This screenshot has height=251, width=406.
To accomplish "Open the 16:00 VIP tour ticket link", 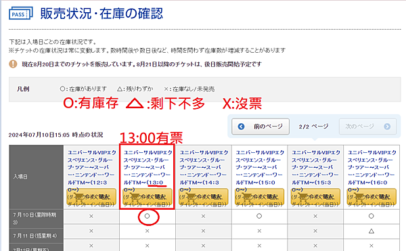I will coord(371,170).
